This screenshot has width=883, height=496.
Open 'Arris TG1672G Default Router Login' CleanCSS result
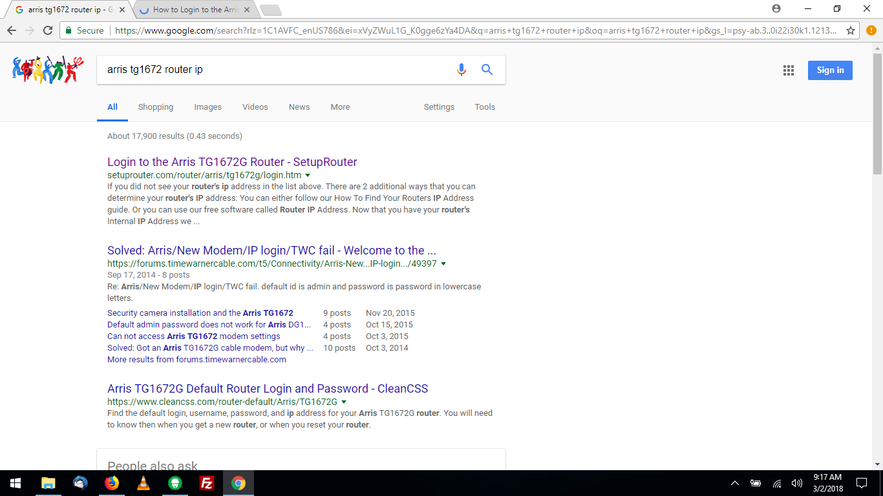point(268,389)
